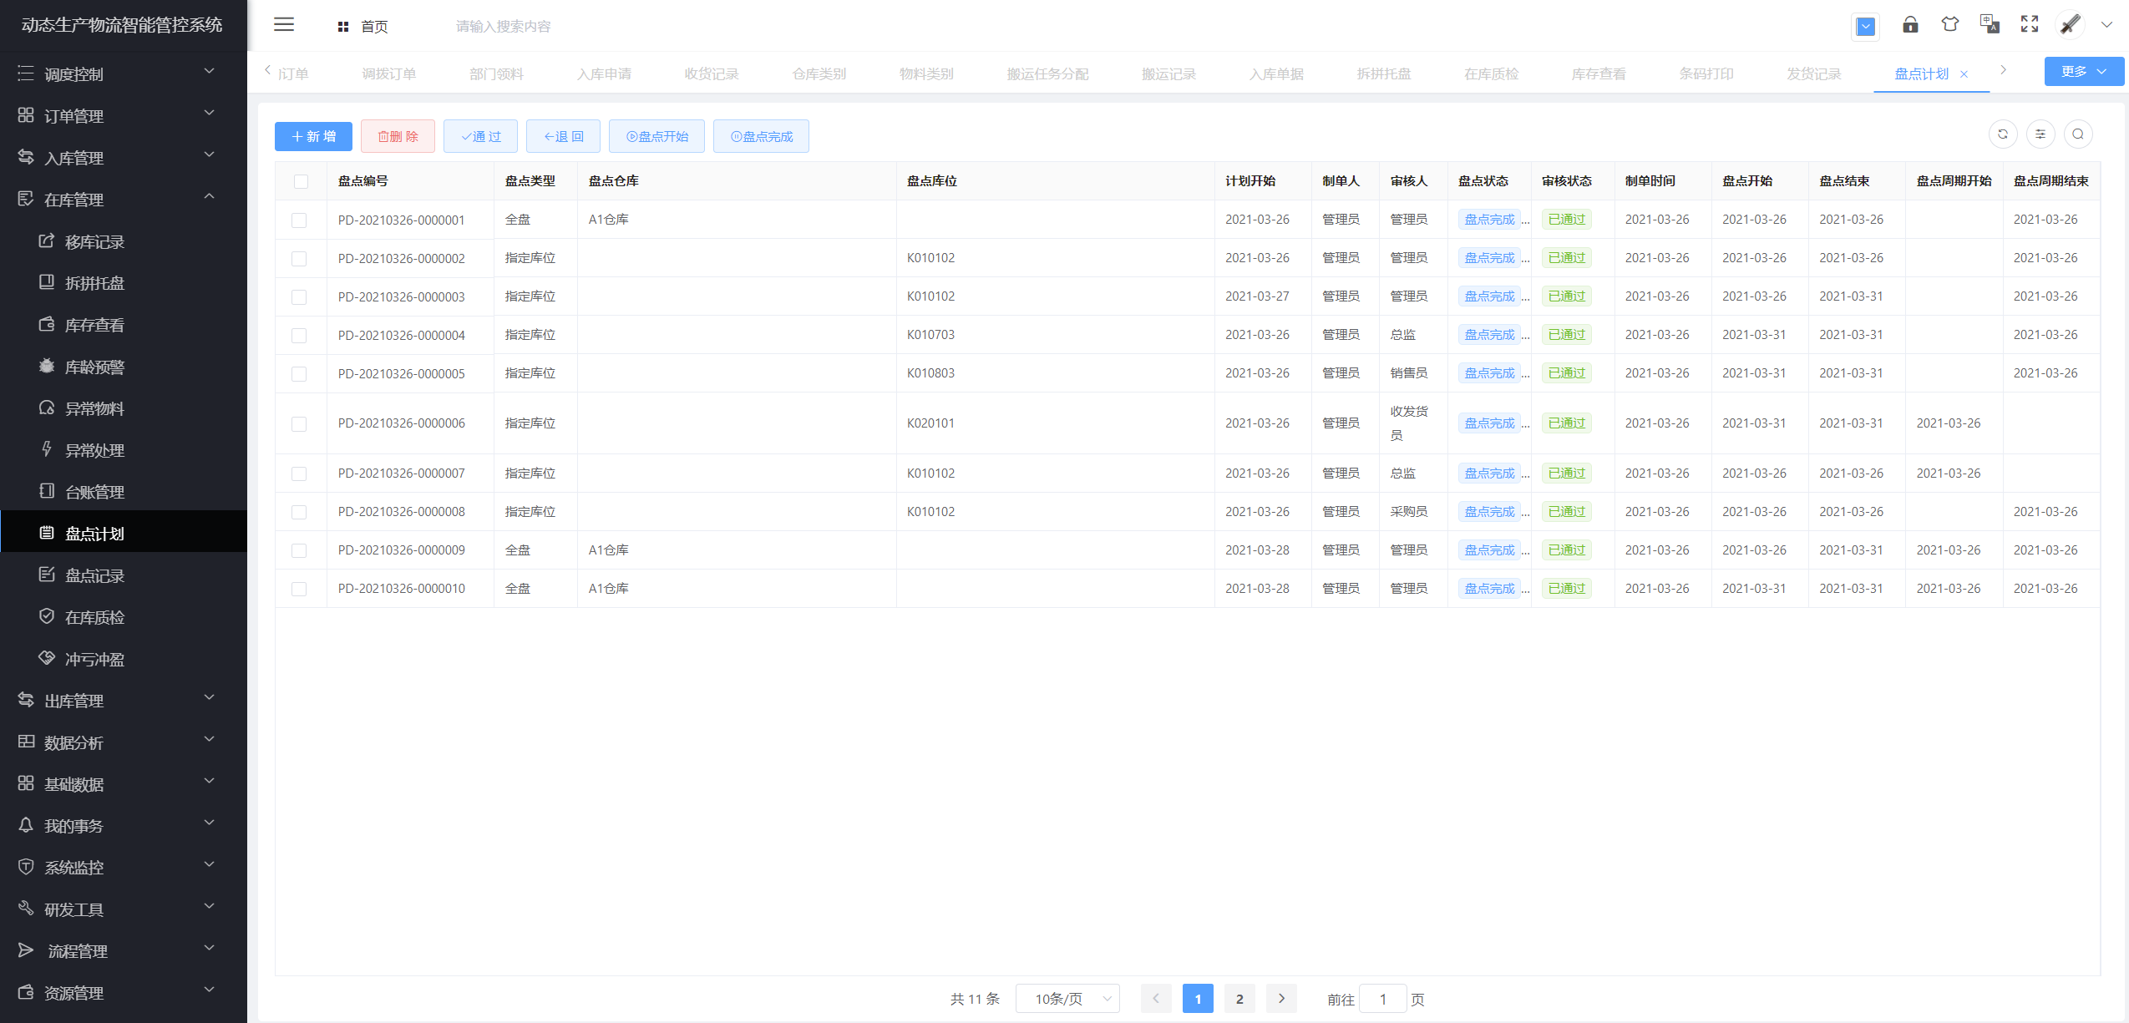2129x1023 pixels.
Task: Open 库龄预警 sidebar item
Action: 124,367
